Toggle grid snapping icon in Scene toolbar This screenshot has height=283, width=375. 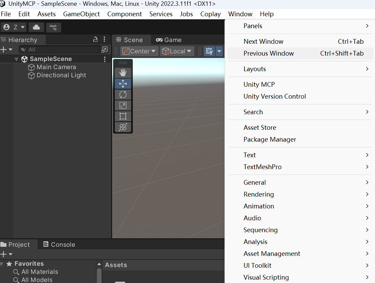tap(209, 51)
